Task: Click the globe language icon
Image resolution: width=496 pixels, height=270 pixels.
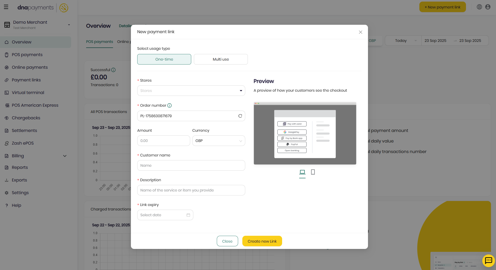Action: pyautogui.click(x=479, y=7)
